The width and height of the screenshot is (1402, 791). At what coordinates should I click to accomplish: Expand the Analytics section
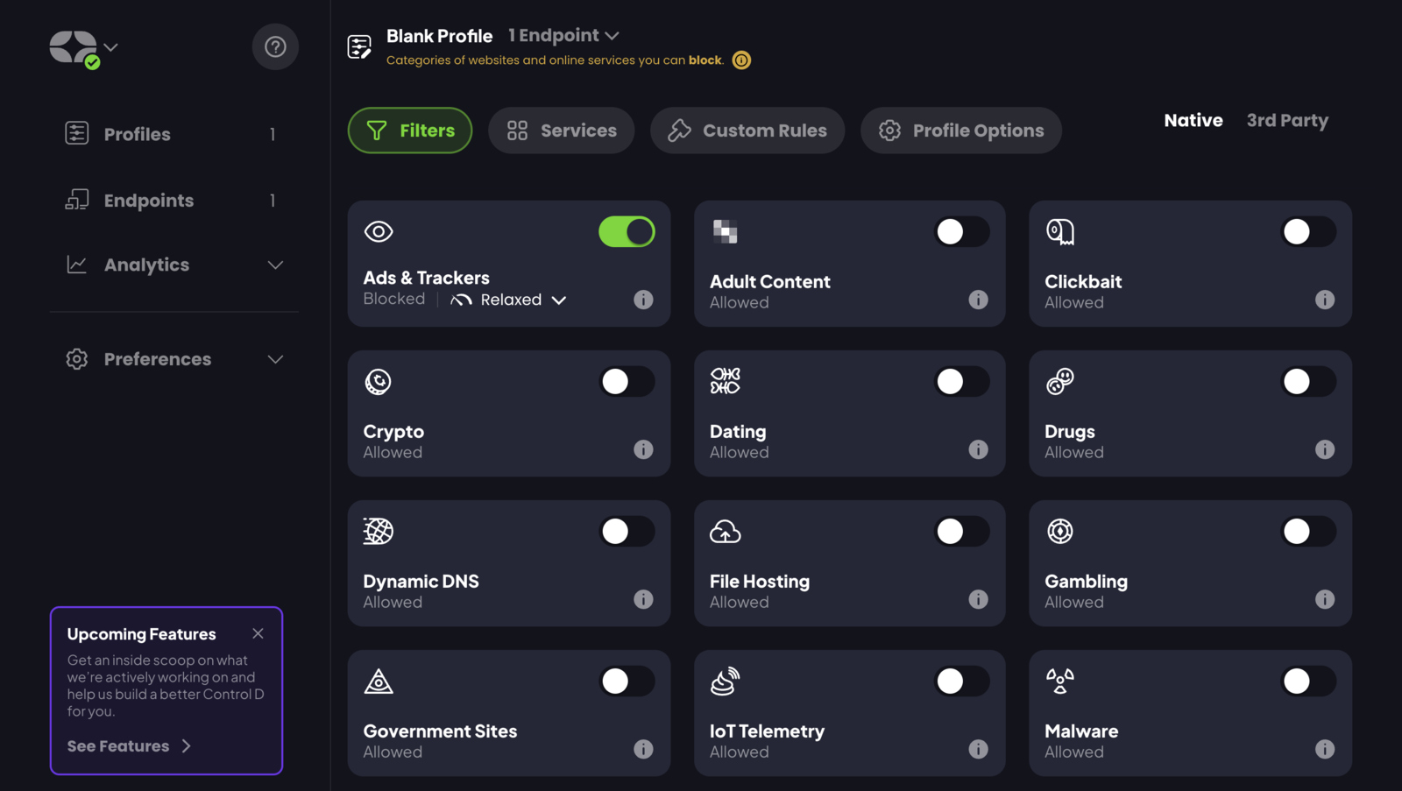tap(275, 265)
